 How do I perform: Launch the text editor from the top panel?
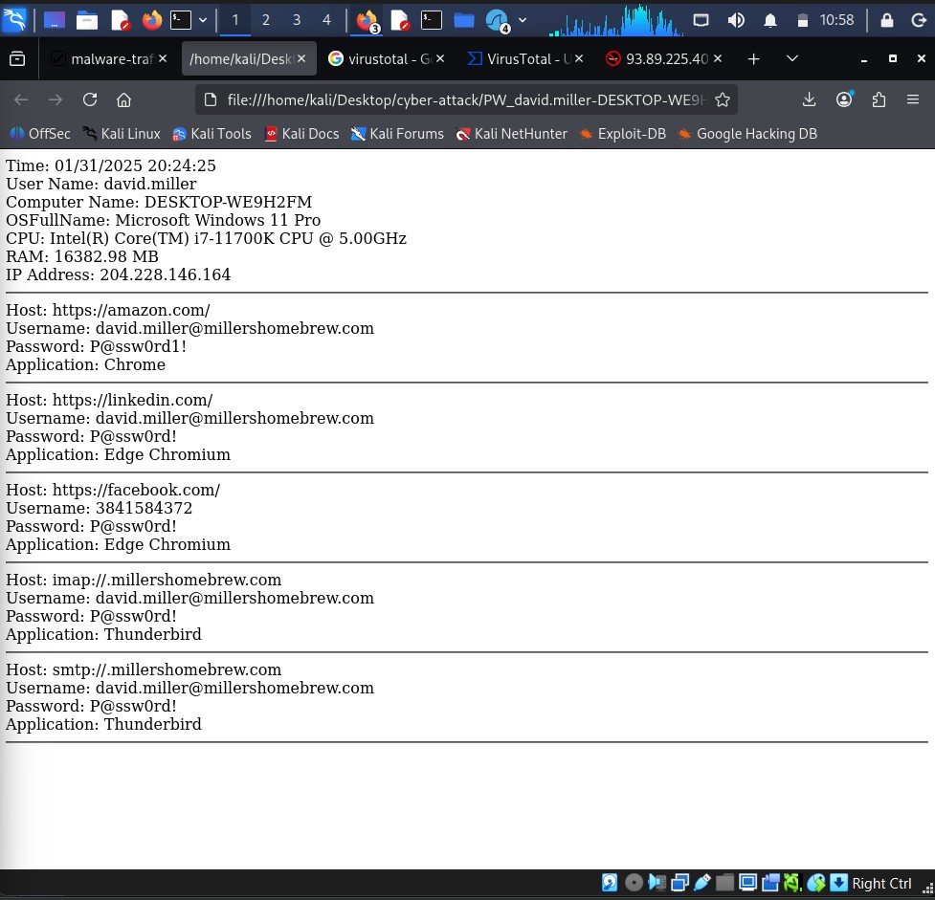click(121, 20)
